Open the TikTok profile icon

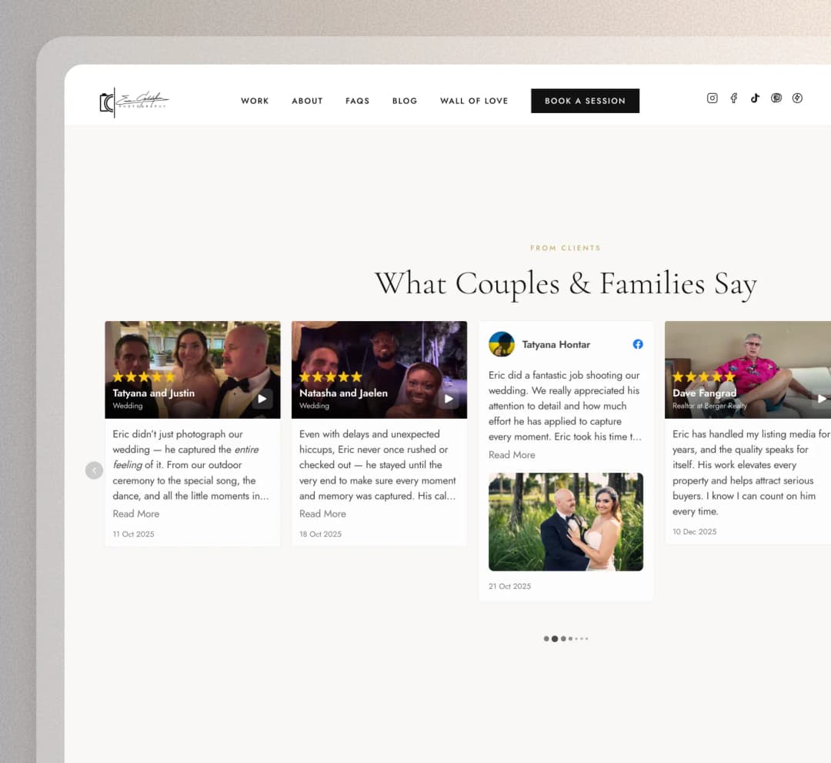pos(755,98)
